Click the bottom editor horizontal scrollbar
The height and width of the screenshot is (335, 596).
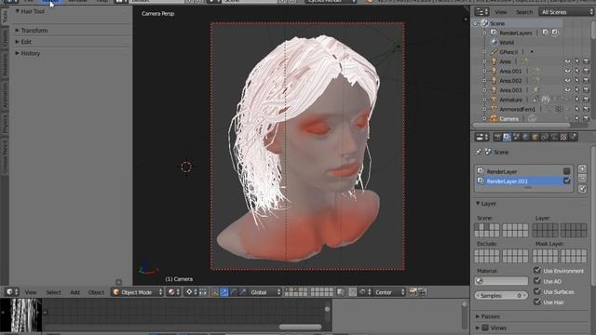click(x=300, y=327)
